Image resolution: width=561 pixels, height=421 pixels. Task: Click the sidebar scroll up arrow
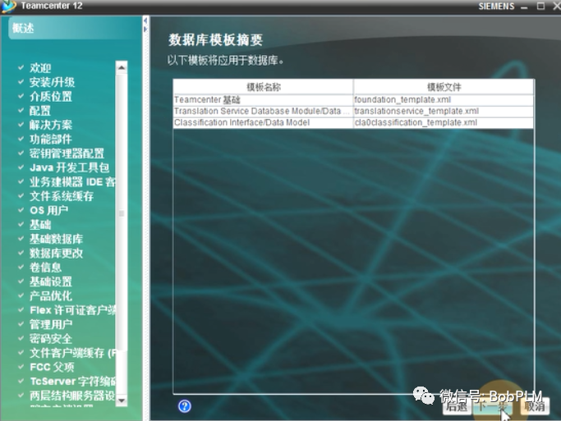click(122, 67)
